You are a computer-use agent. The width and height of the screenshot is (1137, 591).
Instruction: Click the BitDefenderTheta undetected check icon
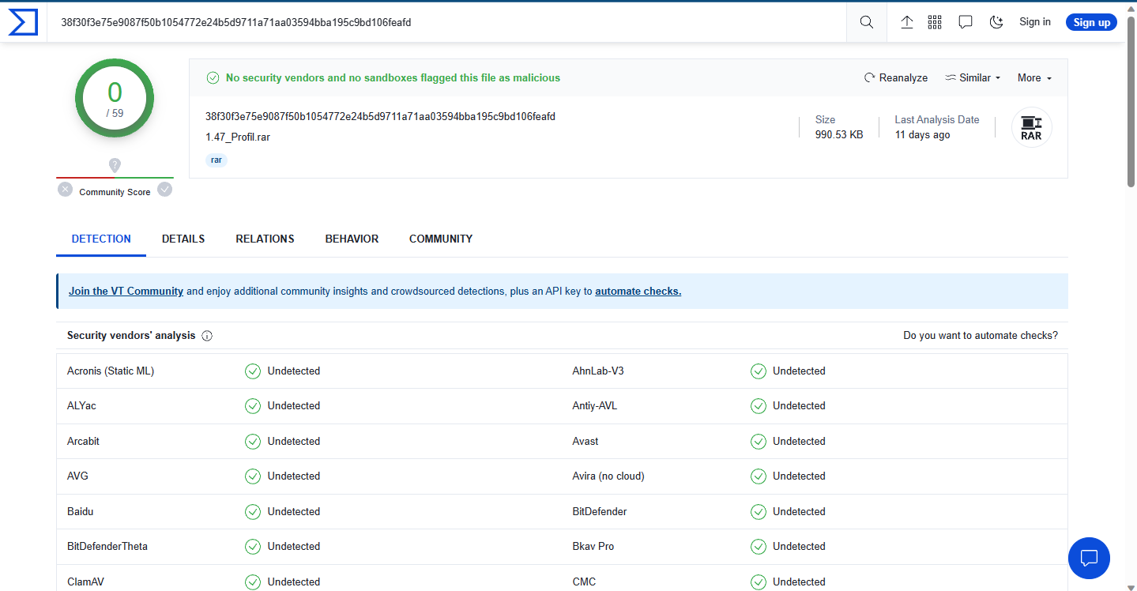[253, 547]
